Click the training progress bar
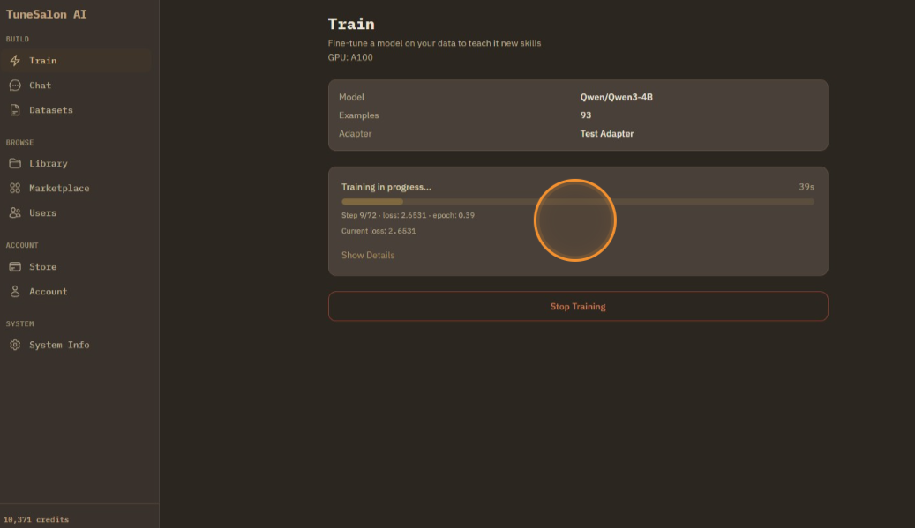The image size is (915, 528). pos(577,202)
